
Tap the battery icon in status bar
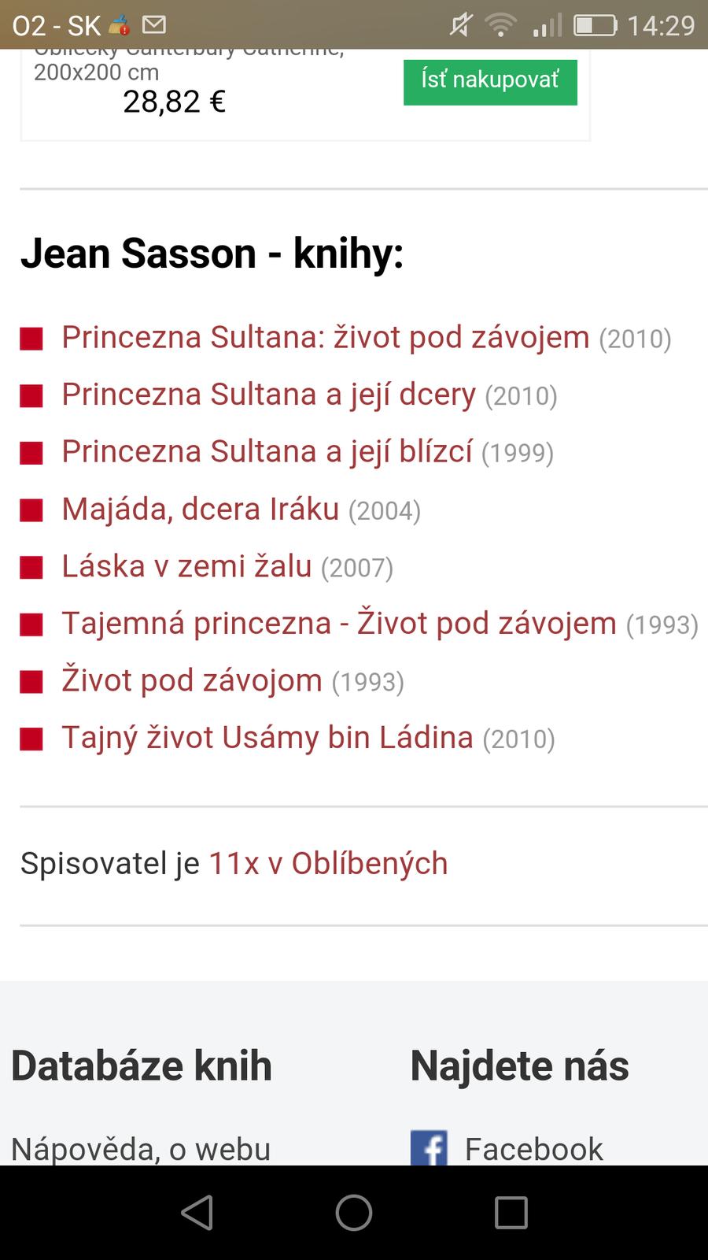point(595,25)
